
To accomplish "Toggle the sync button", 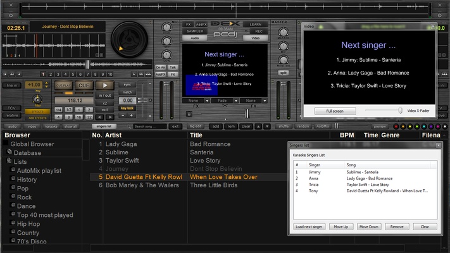I will (127, 85).
